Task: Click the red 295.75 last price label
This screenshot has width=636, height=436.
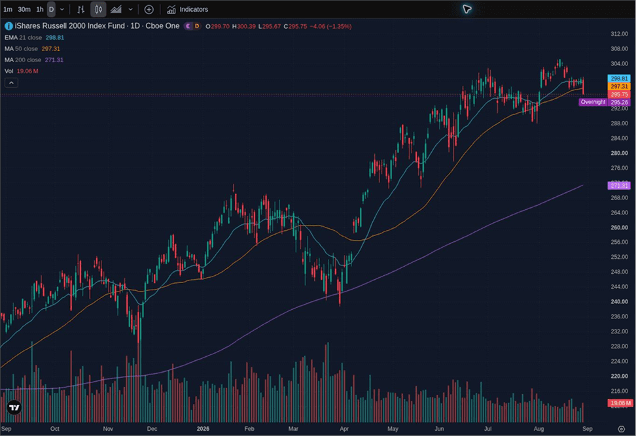Action: click(619, 94)
